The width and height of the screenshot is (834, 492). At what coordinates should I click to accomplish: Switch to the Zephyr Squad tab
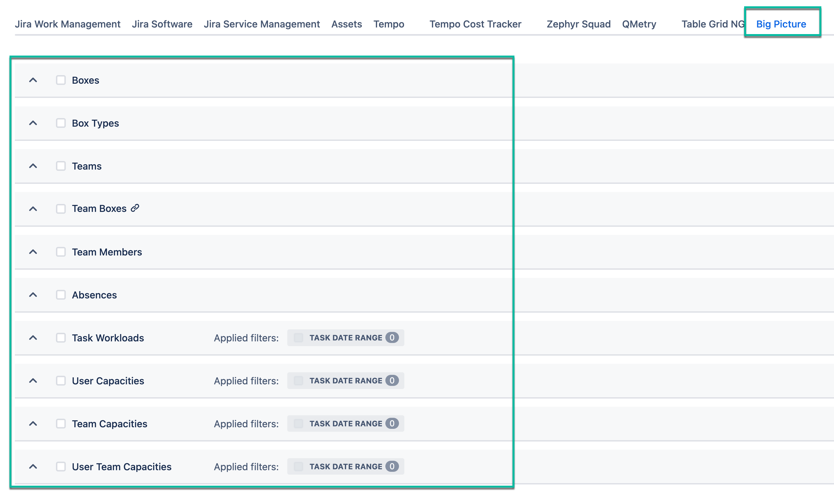point(578,24)
